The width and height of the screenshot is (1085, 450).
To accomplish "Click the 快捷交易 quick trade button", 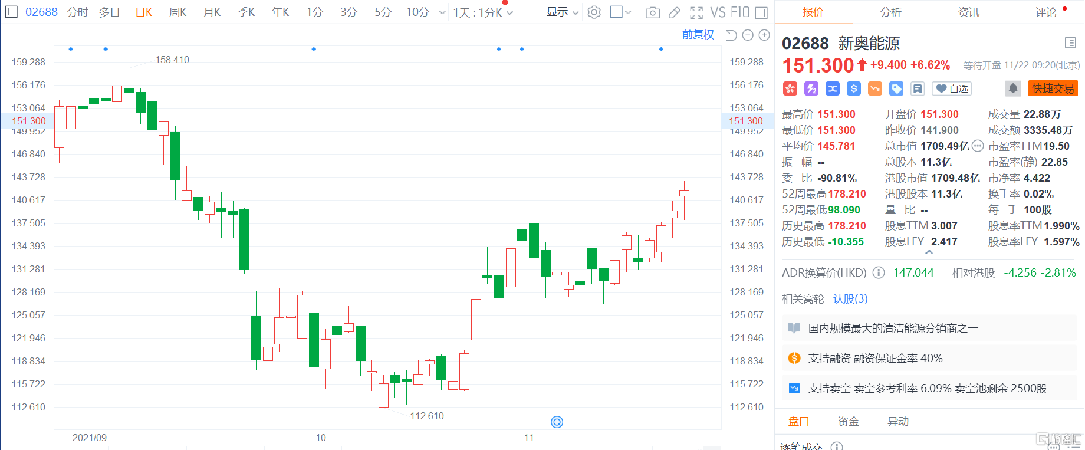I will (x=1053, y=88).
